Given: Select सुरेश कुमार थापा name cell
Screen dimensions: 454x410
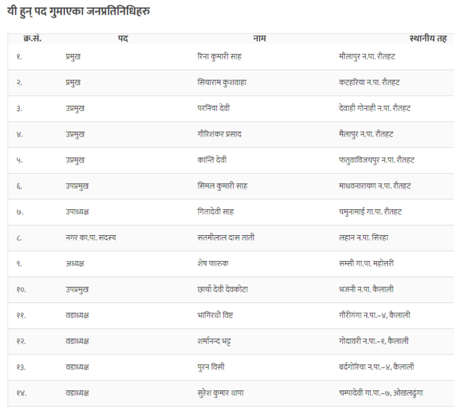Looking at the screenshot, I should (x=220, y=393).
